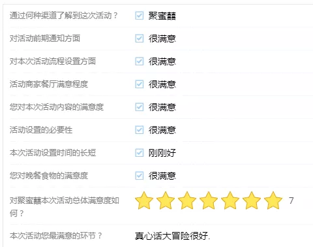Click the question 本次活动您最满意的环节
The height and width of the screenshot is (247, 313).
pyautogui.click(x=55, y=236)
